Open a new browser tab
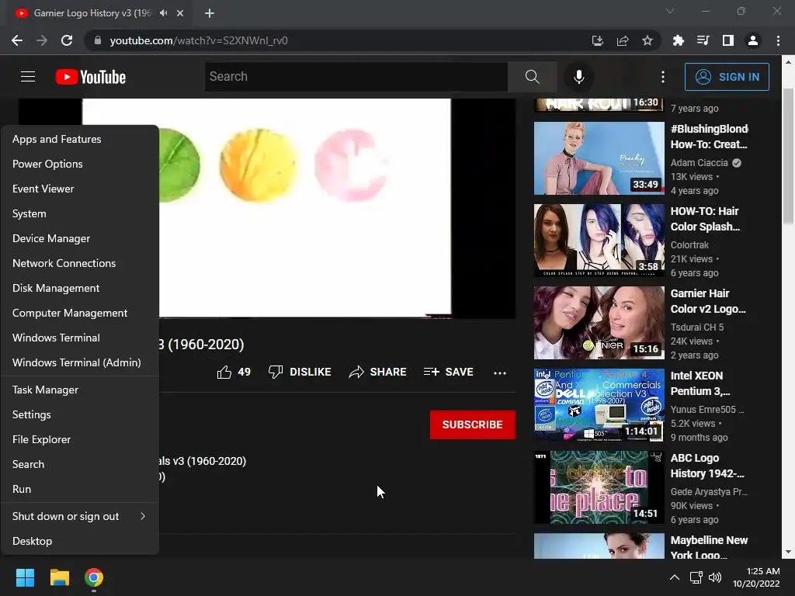Image resolution: width=795 pixels, height=596 pixels. 210,13
